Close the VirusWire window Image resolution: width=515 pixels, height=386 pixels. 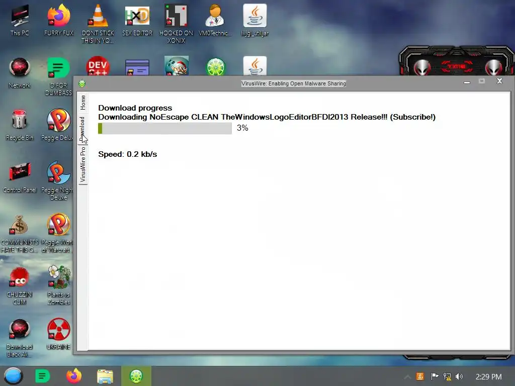499,81
